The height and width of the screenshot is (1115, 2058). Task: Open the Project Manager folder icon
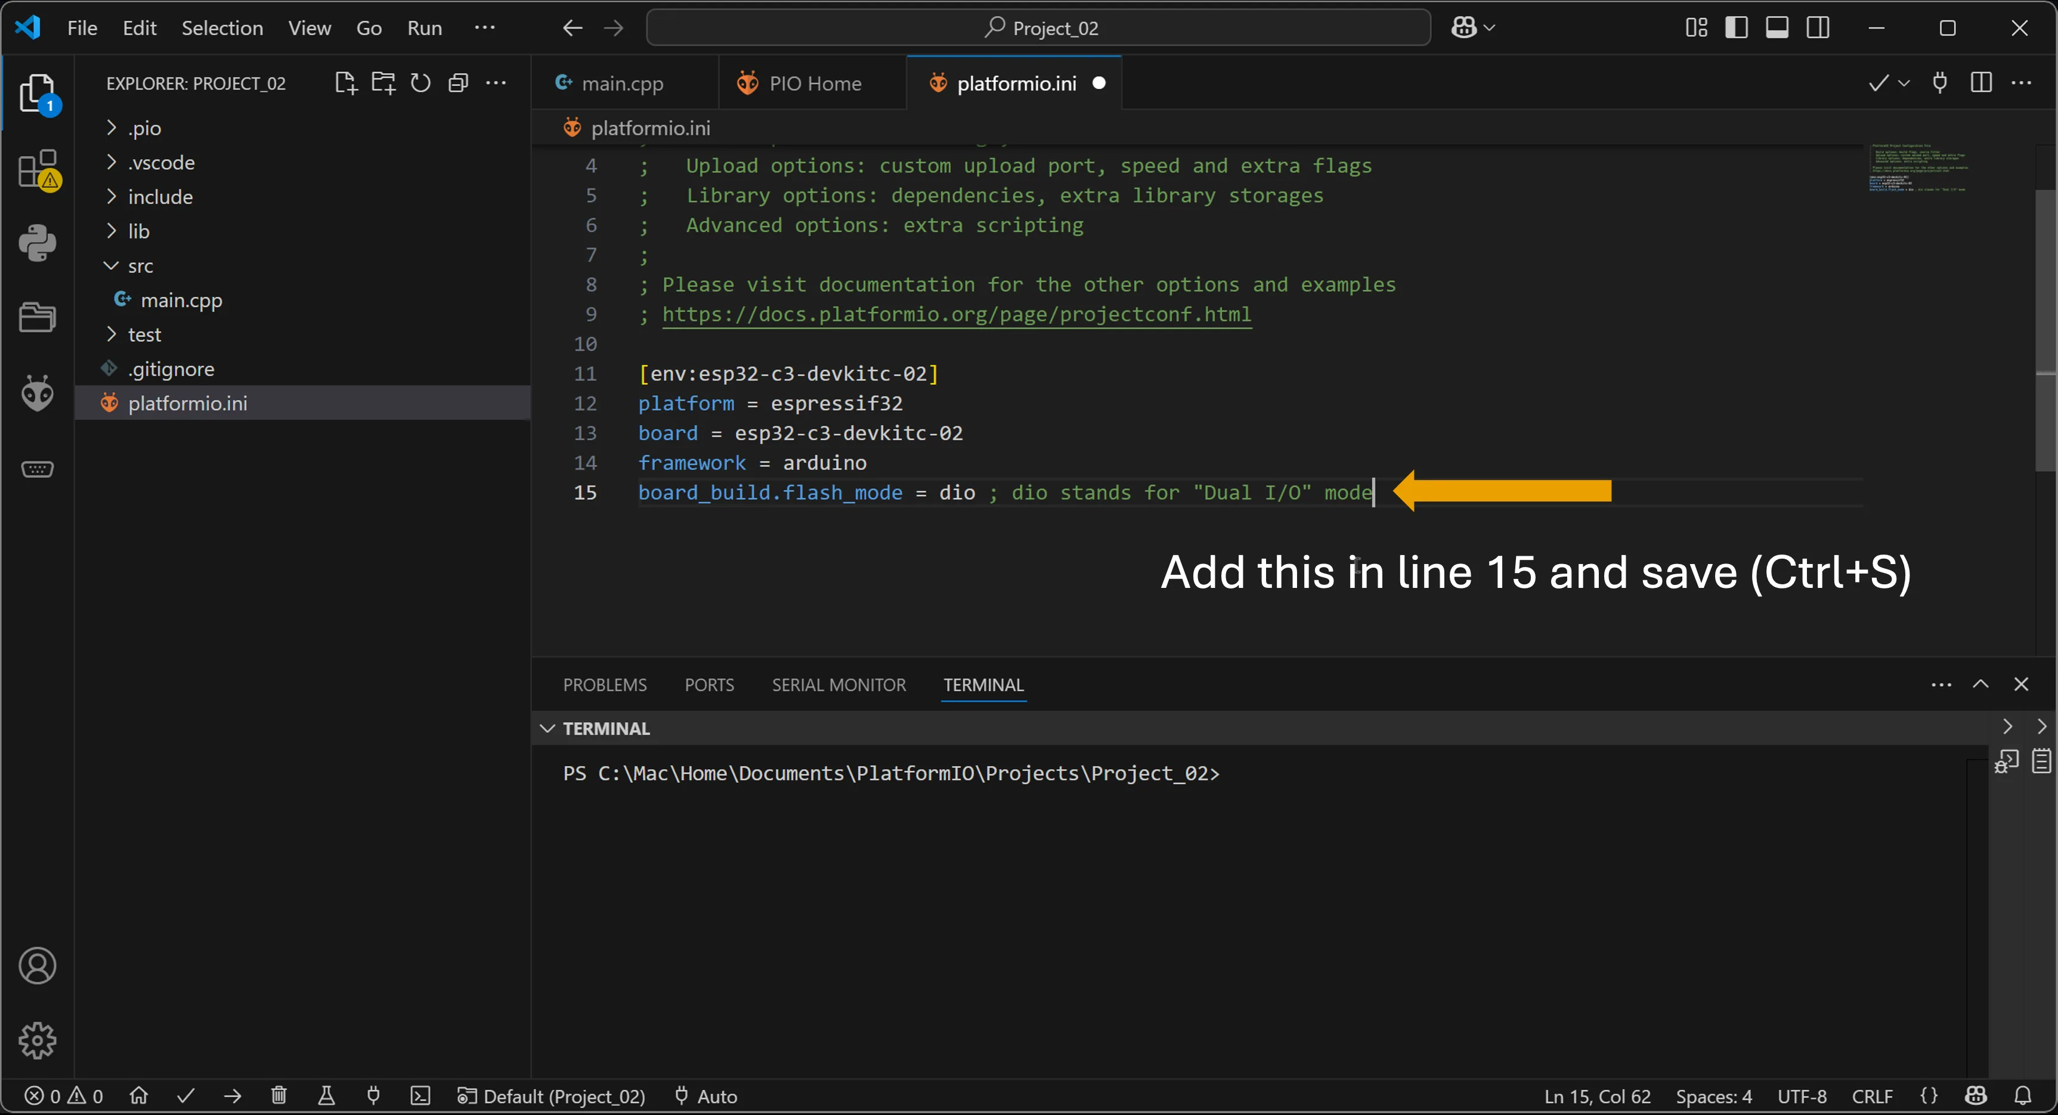click(38, 317)
